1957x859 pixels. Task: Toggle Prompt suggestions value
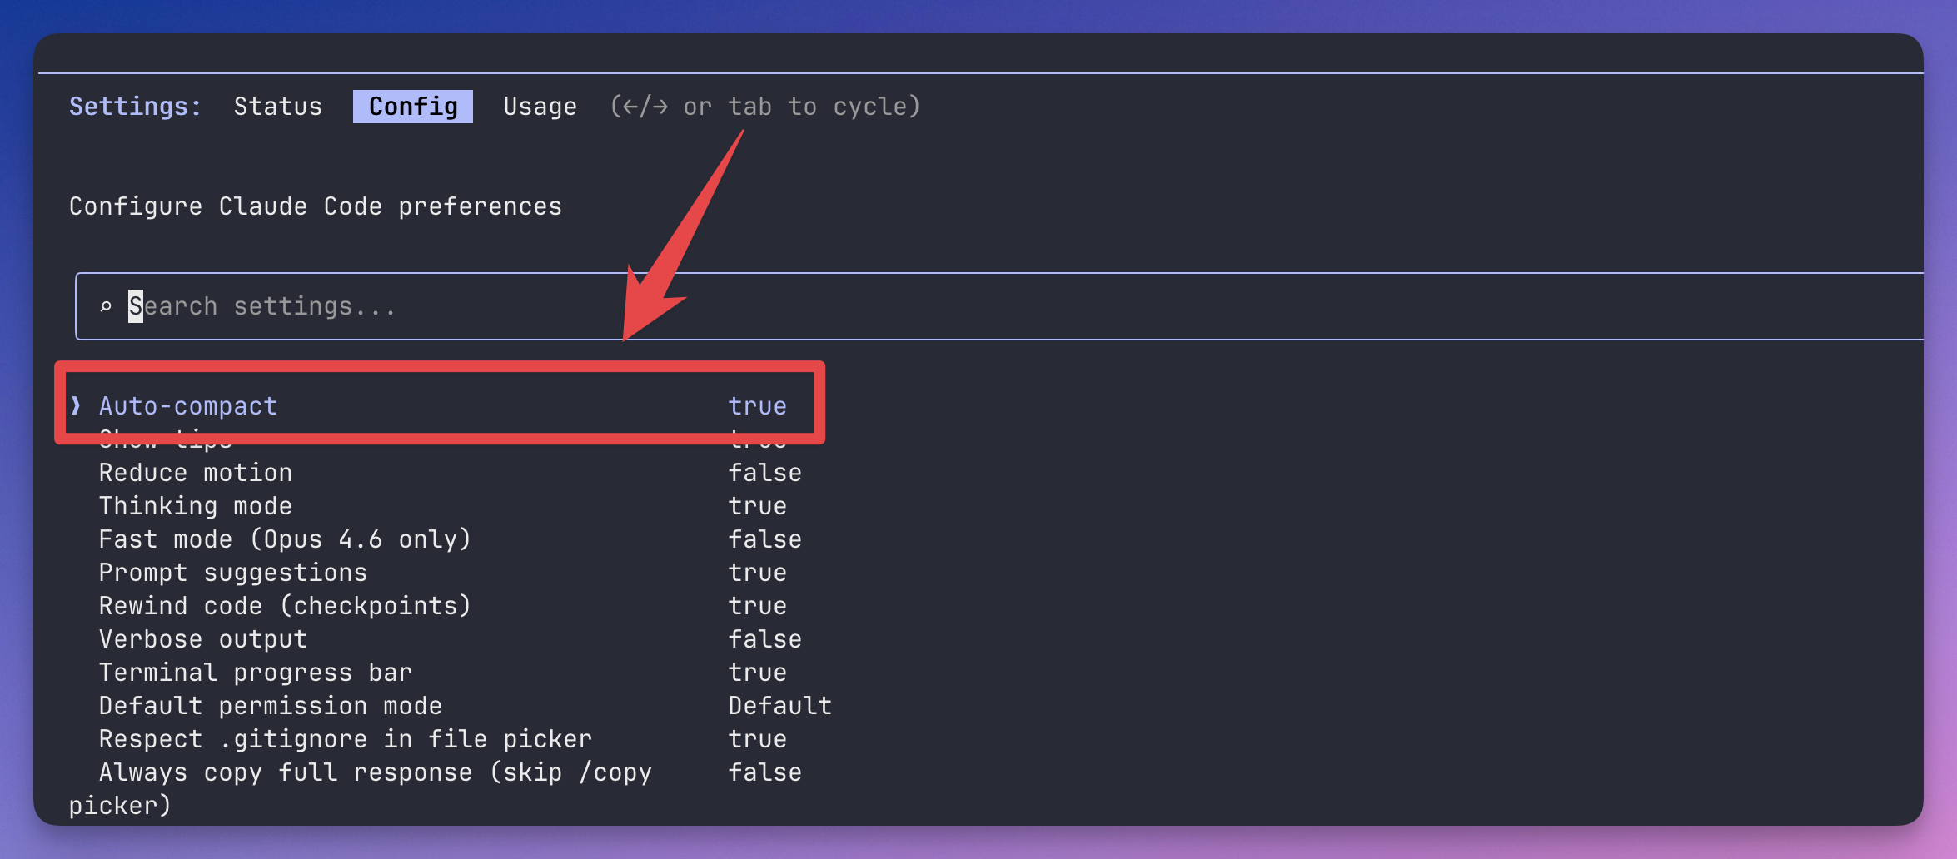pos(757,573)
